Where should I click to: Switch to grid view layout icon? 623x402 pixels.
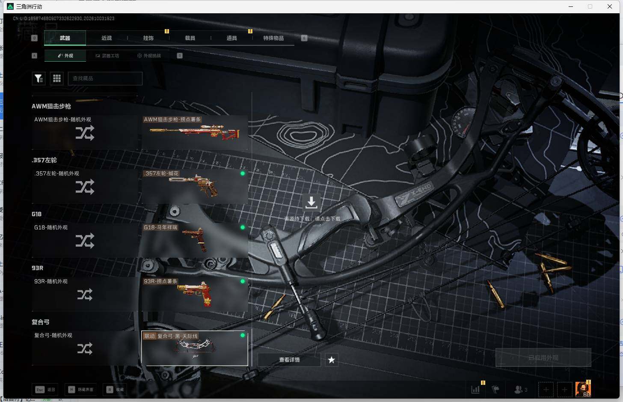(x=57, y=78)
